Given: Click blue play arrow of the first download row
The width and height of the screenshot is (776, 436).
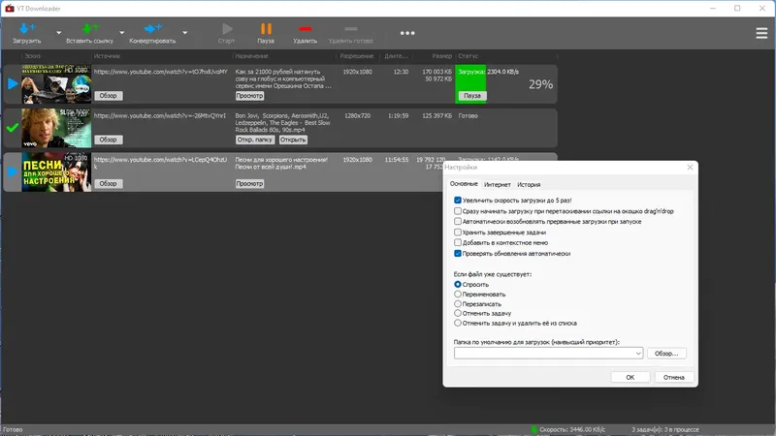Looking at the screenshot, I should 13,84.
